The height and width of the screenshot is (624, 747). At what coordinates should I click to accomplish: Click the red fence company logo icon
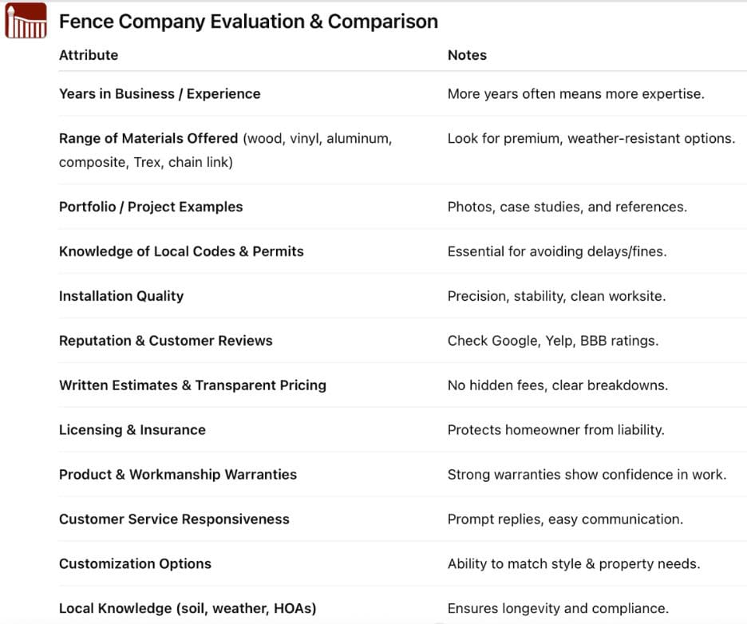pos(26,22)
